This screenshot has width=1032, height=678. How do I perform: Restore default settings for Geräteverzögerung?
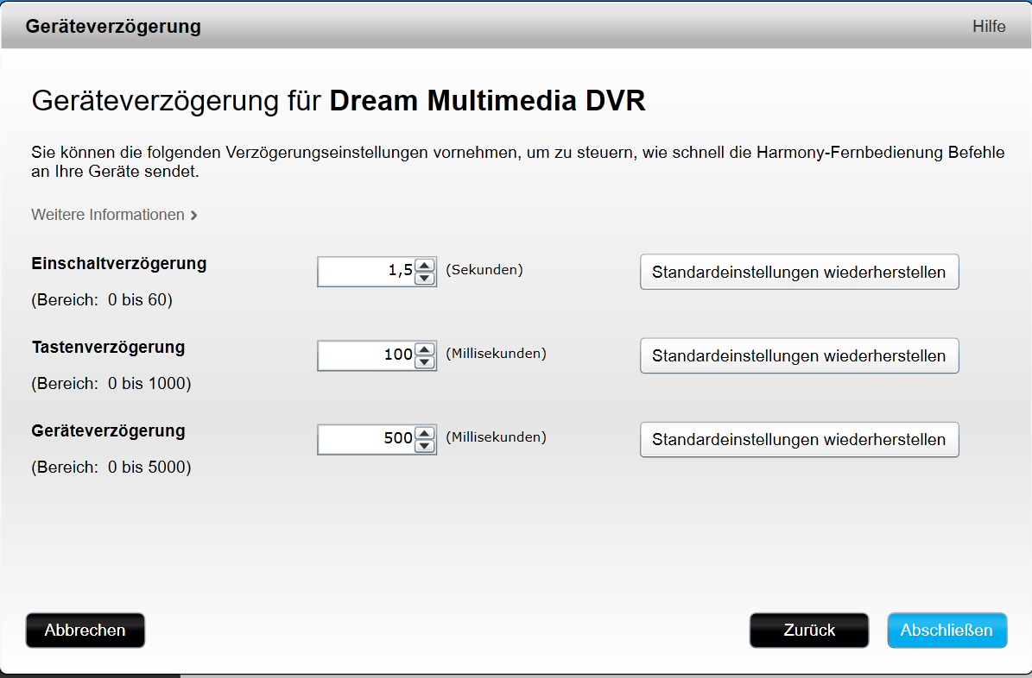pyautogui.click(x=799, y=439)
